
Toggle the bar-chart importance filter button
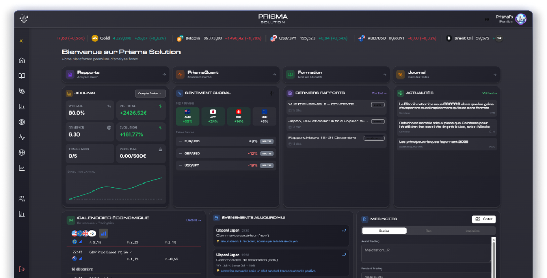click(104, 233)
